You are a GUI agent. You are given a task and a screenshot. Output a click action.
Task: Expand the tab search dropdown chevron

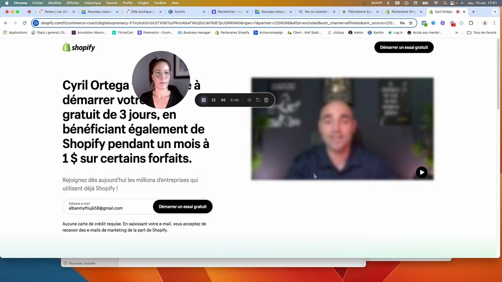click(495, 12)
